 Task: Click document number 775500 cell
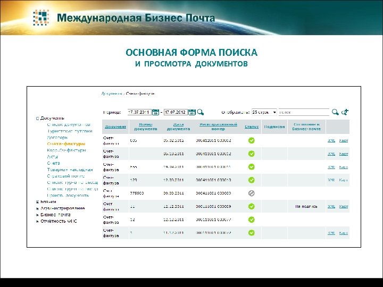[137, 193]
